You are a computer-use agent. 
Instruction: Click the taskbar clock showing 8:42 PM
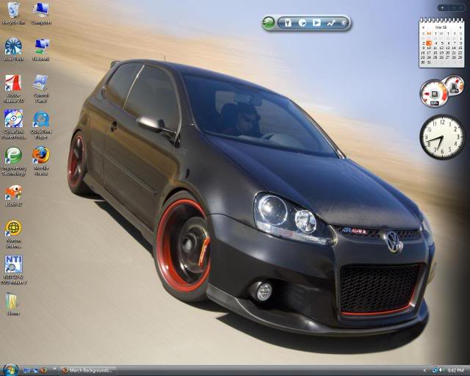click(456, 371)
